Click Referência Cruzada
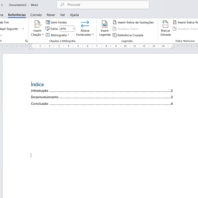Viewport: 198px width, 198px height. (128, 35)
